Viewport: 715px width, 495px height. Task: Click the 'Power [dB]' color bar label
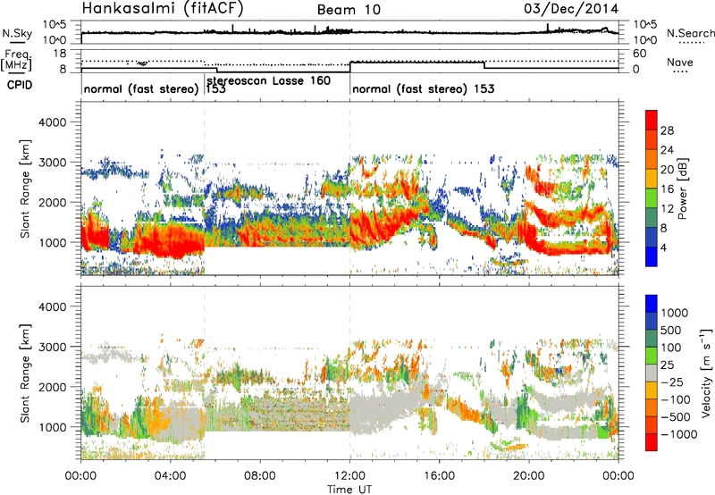click(682, 189)
